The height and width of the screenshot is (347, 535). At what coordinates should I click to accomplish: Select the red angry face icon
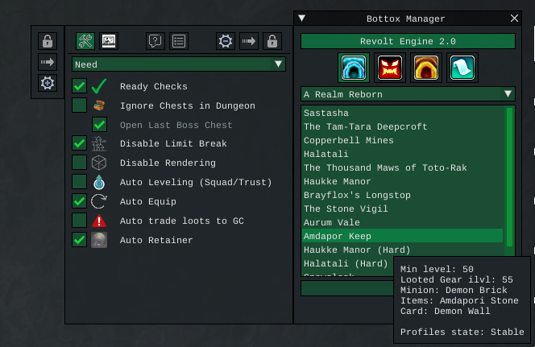coord(391,68)
